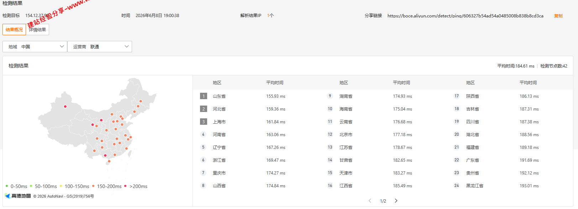Viewport: 578px width, 209px height.
Task: Select the 贵州省 cell
Action: [x=473, y=173]
